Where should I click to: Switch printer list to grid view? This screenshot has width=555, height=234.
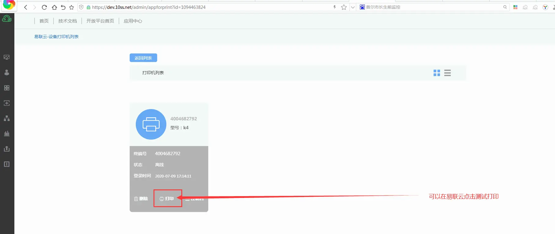point(437,73)
